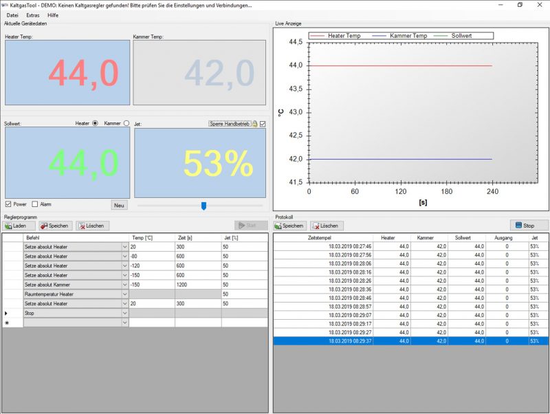Click the KaltgasTool app icon in title bar
This screenshot has height=414, width=550.
[x=5, y=5]
